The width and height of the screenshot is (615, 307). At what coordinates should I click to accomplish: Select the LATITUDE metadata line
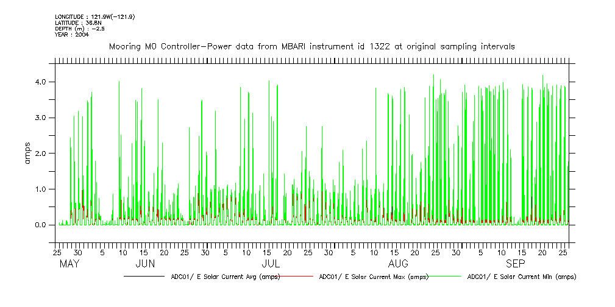coord(77,23)
